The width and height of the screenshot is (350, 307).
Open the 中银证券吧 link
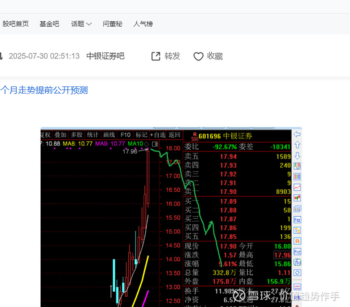pyautogui.click(x=105, y=56)
